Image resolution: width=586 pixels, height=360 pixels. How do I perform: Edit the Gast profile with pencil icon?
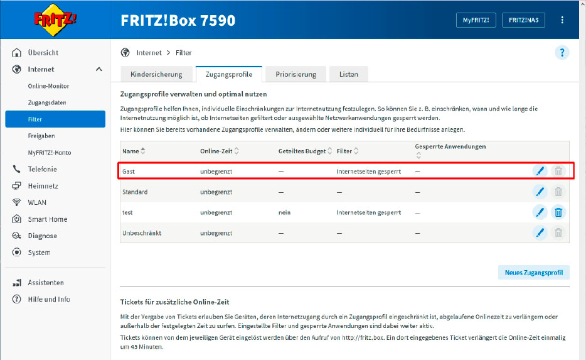540,172
